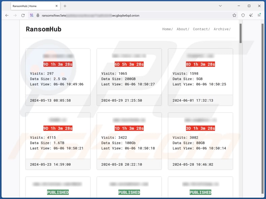Go back using the browser back arrow
The image size is (266, 199).
click(7, 15)
